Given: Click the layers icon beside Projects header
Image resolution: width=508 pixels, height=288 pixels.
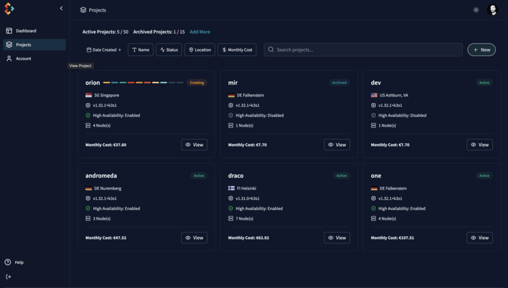Looking at the screenshot, I should point(83,10).
